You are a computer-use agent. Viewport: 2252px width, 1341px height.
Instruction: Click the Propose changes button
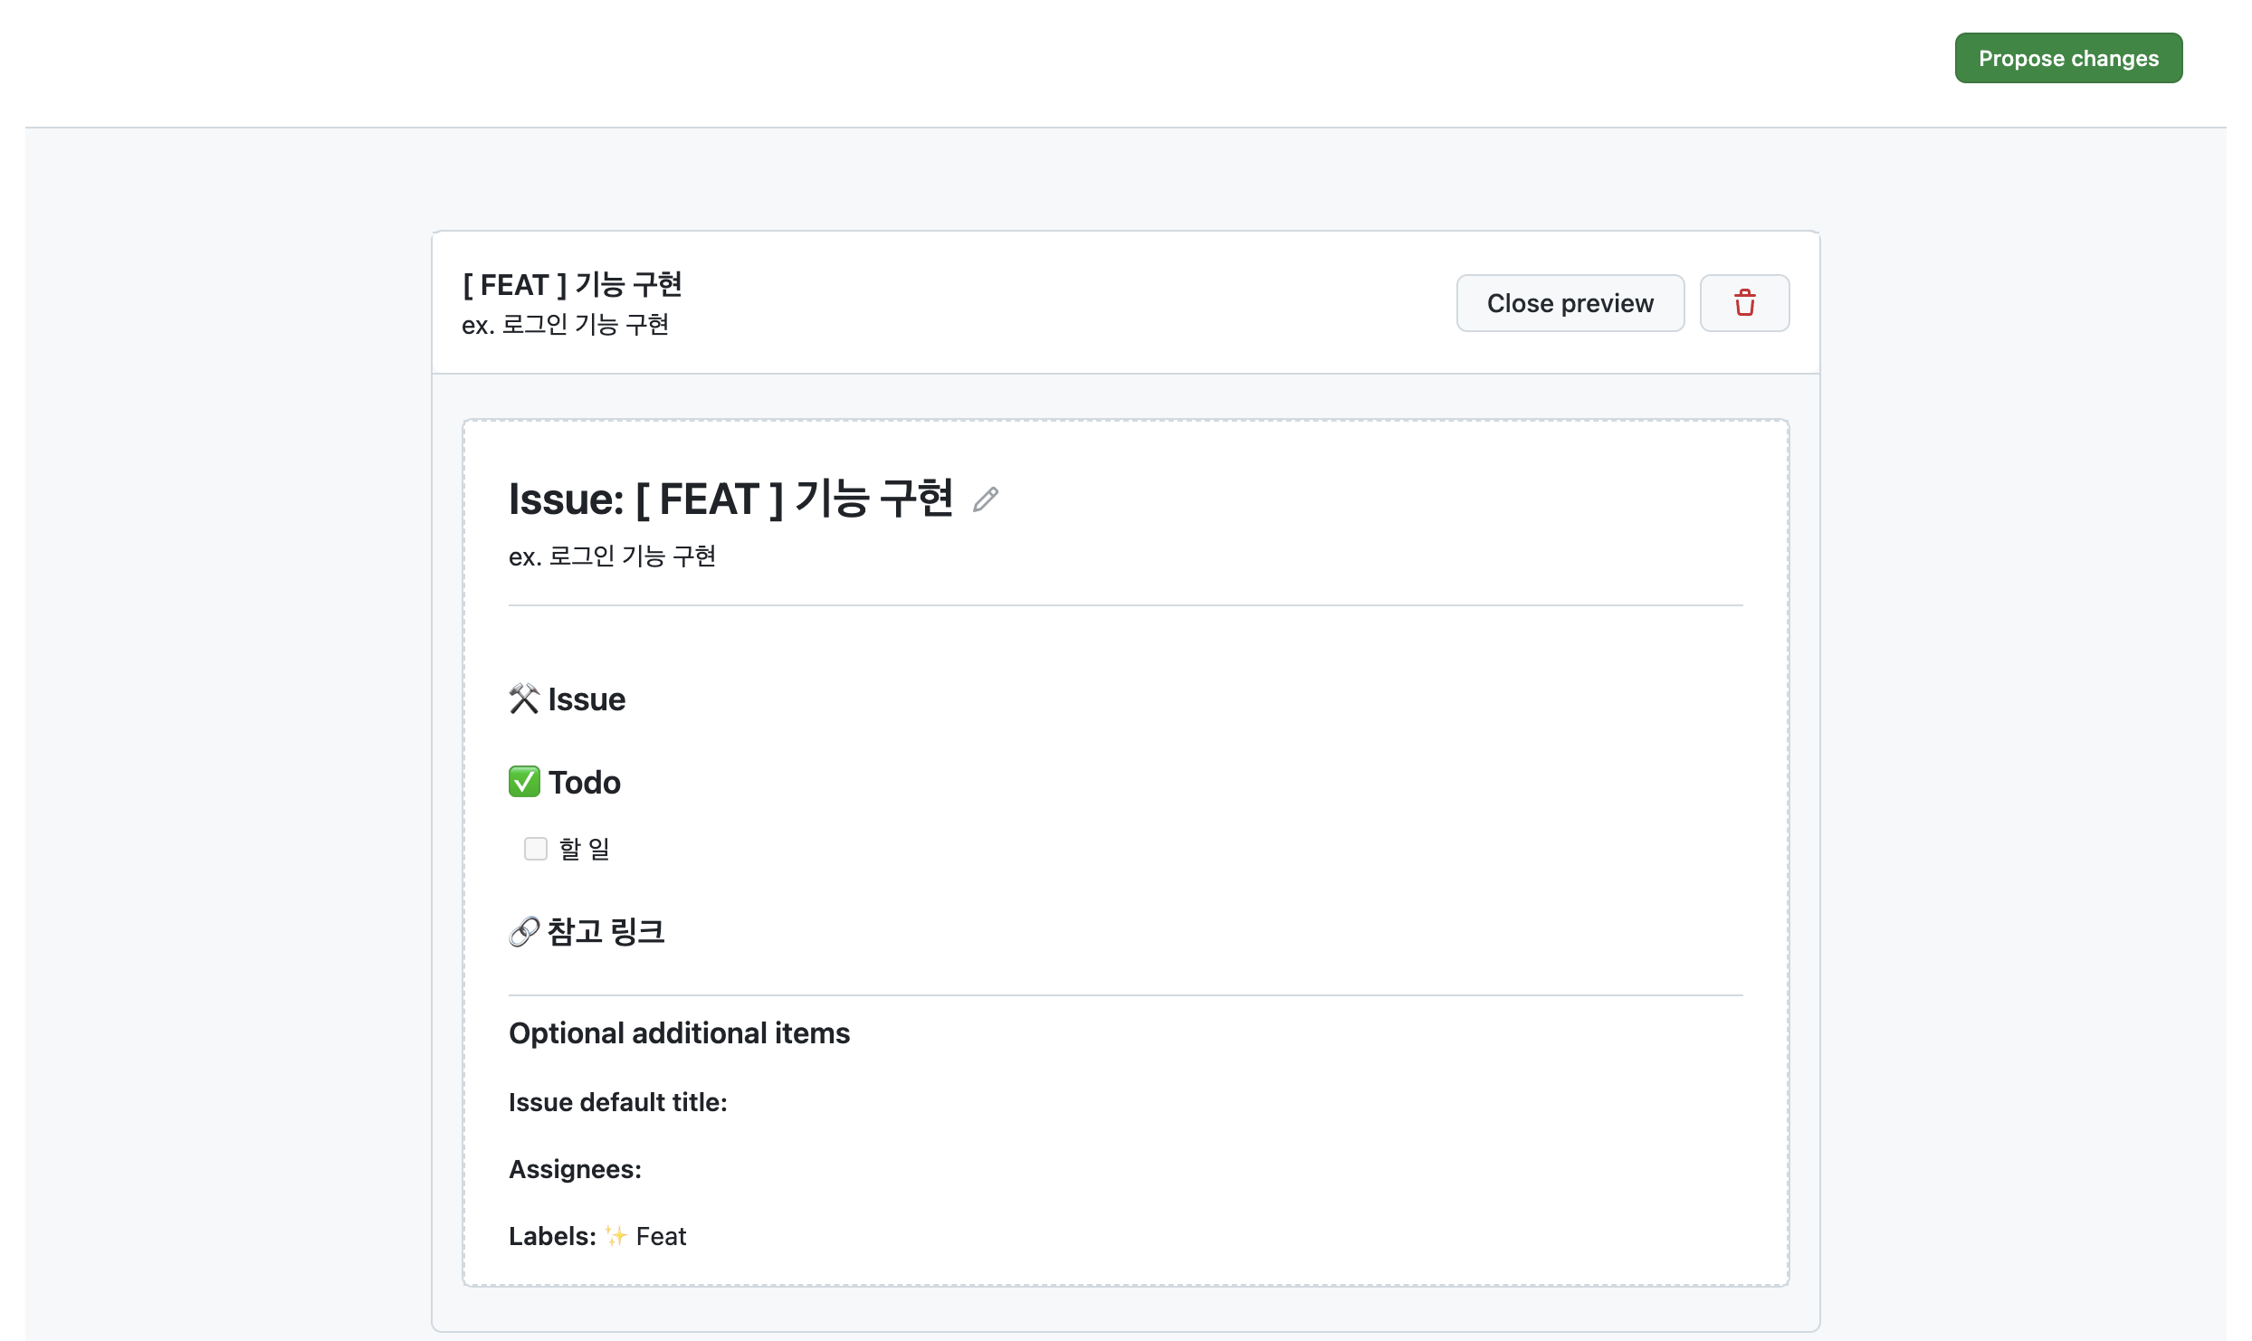coord(2069,57)
